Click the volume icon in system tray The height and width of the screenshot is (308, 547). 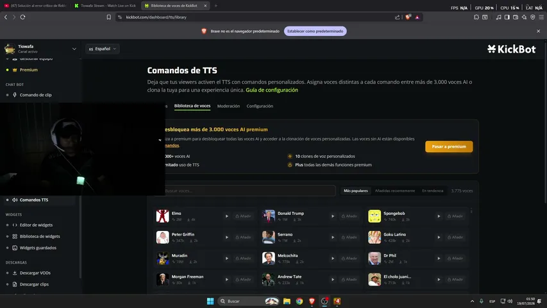click(510, 301)
